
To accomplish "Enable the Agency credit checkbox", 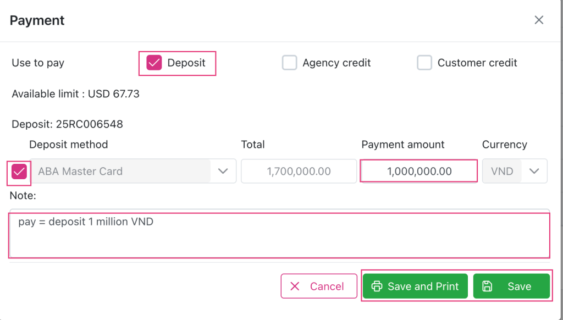I will tap(289, 63).
